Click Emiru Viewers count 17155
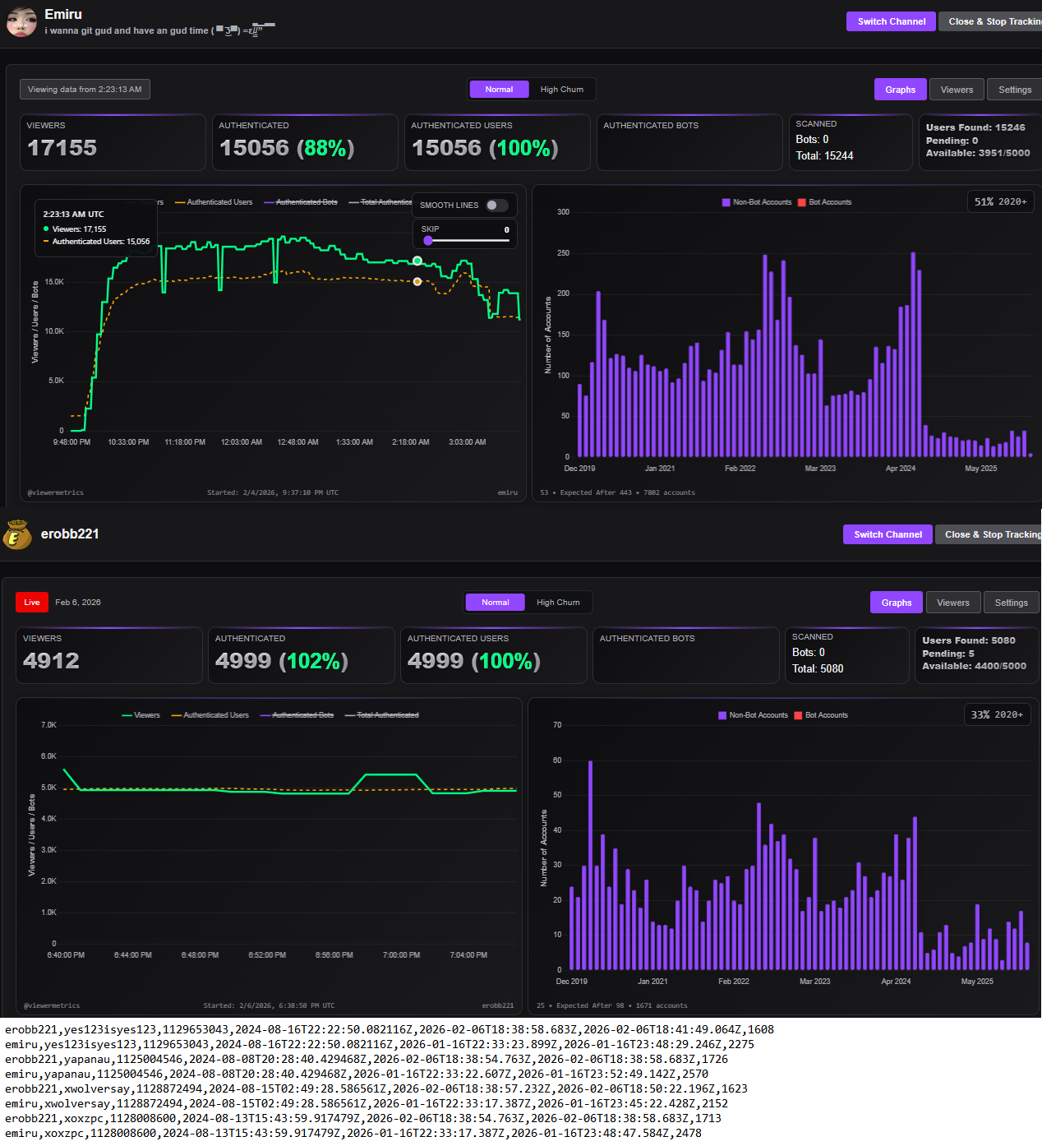 tap(62, 148)
